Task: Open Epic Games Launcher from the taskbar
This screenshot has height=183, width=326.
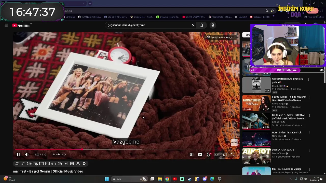Action: [220, 179]
